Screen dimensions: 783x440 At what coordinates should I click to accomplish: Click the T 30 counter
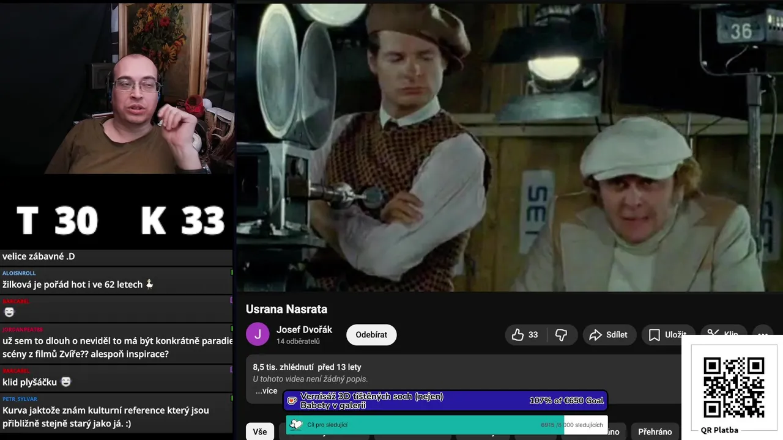point(57,221)
